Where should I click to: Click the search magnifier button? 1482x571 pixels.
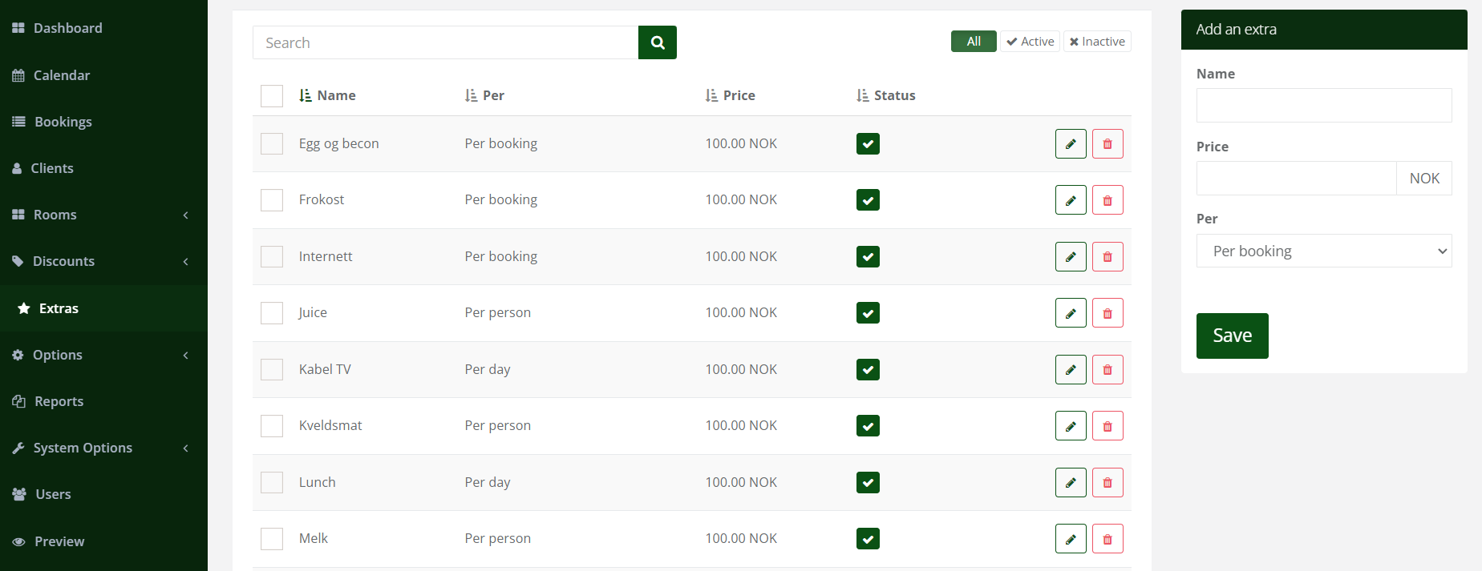pyautogui.click(x=657, y=42)
